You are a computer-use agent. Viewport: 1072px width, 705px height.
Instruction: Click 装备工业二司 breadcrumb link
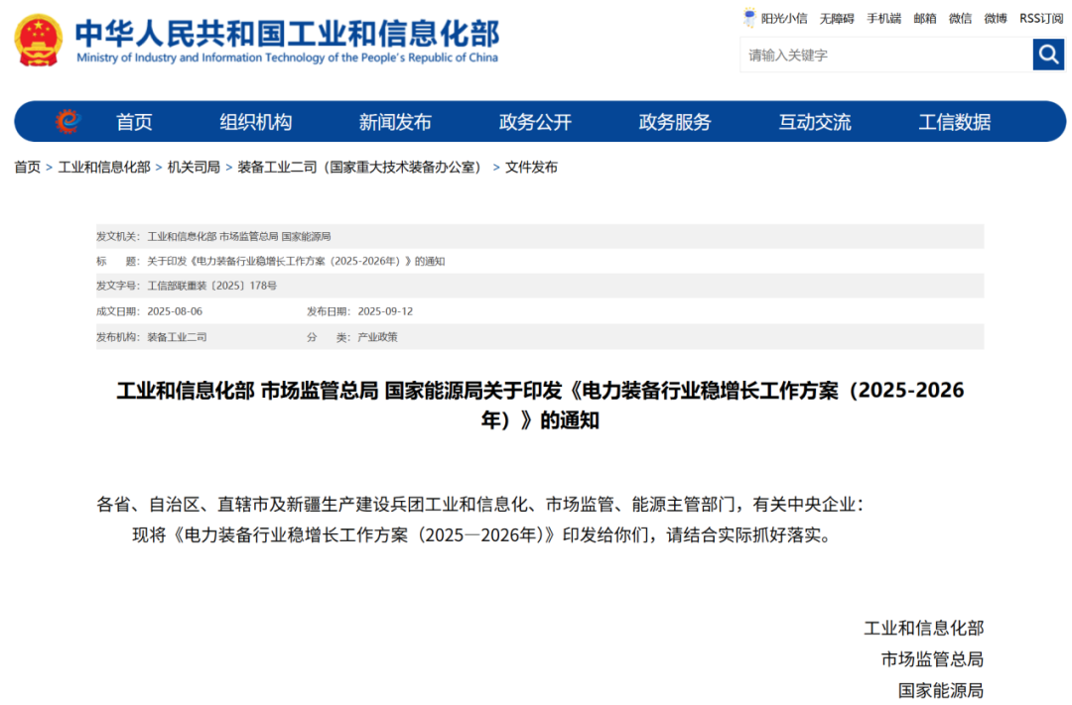point(361,168)
